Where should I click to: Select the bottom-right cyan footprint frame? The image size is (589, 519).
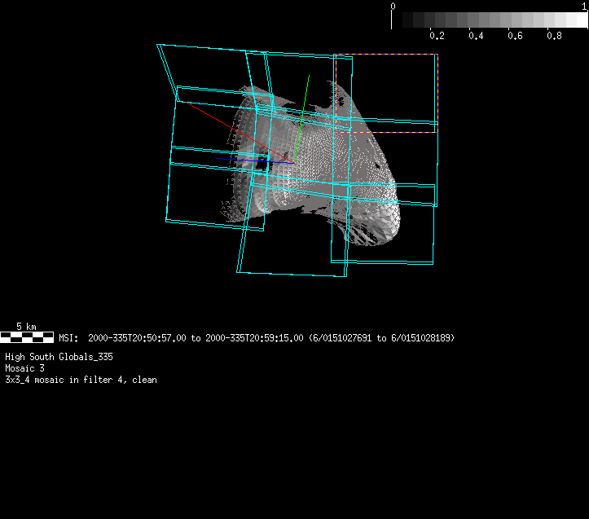(383, 262)
